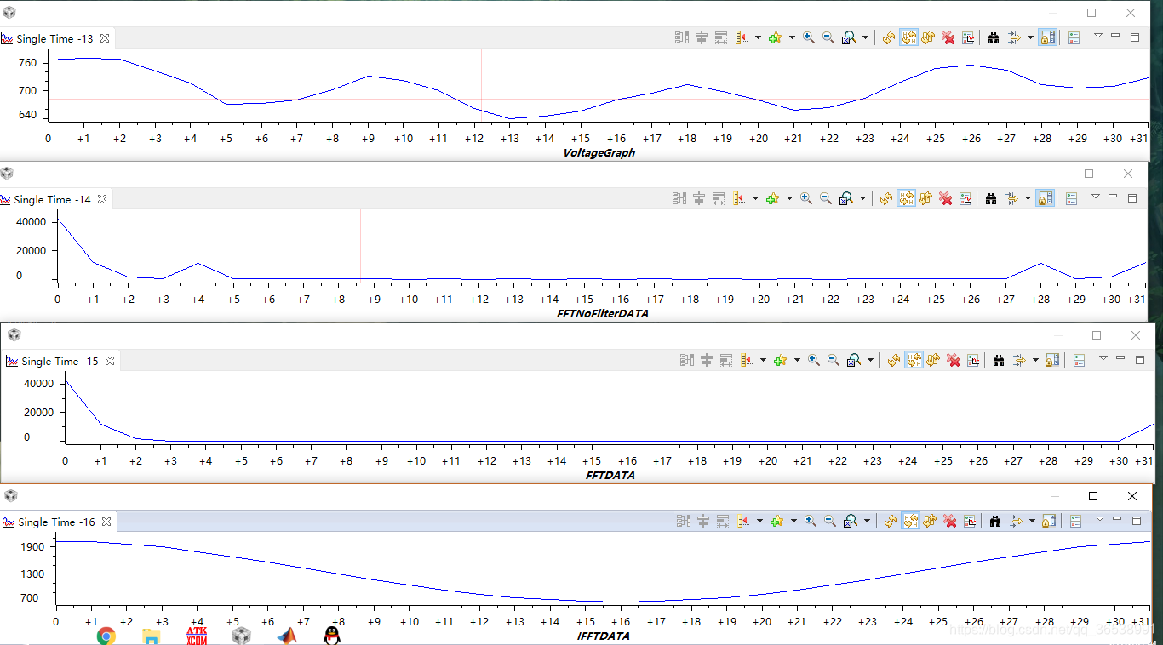
Task: Open File Explorer folder on the taskbar
Action: pos(151,636)
